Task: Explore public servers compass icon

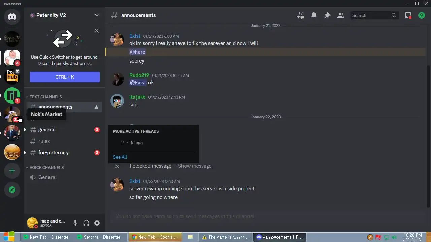Action: pos(12,190)
